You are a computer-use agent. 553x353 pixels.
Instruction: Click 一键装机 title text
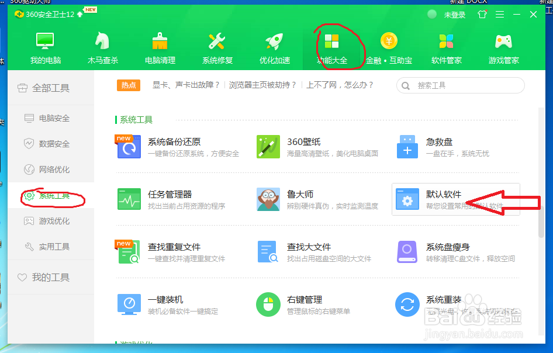165,300
